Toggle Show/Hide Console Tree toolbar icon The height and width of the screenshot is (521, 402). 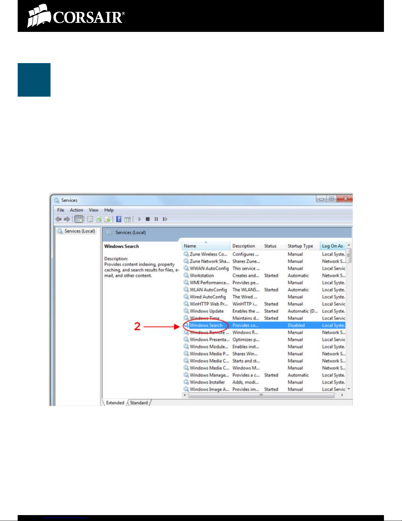79,219
